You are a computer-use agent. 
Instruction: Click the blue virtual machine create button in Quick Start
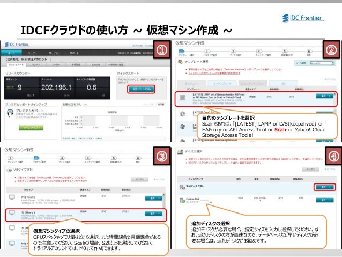coord(141,89)
